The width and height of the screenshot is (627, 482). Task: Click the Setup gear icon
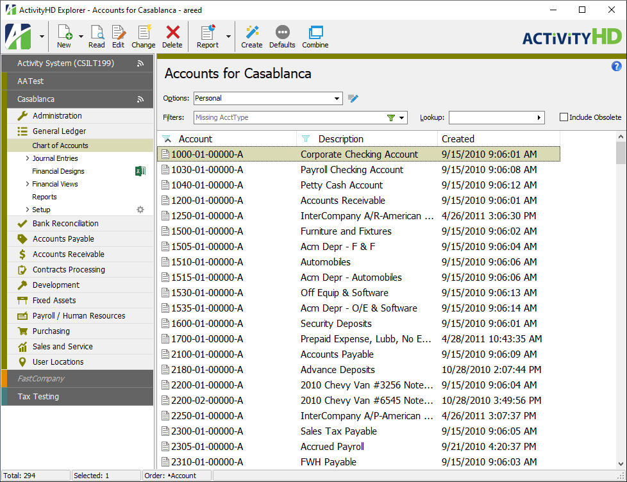pos(140,210)
